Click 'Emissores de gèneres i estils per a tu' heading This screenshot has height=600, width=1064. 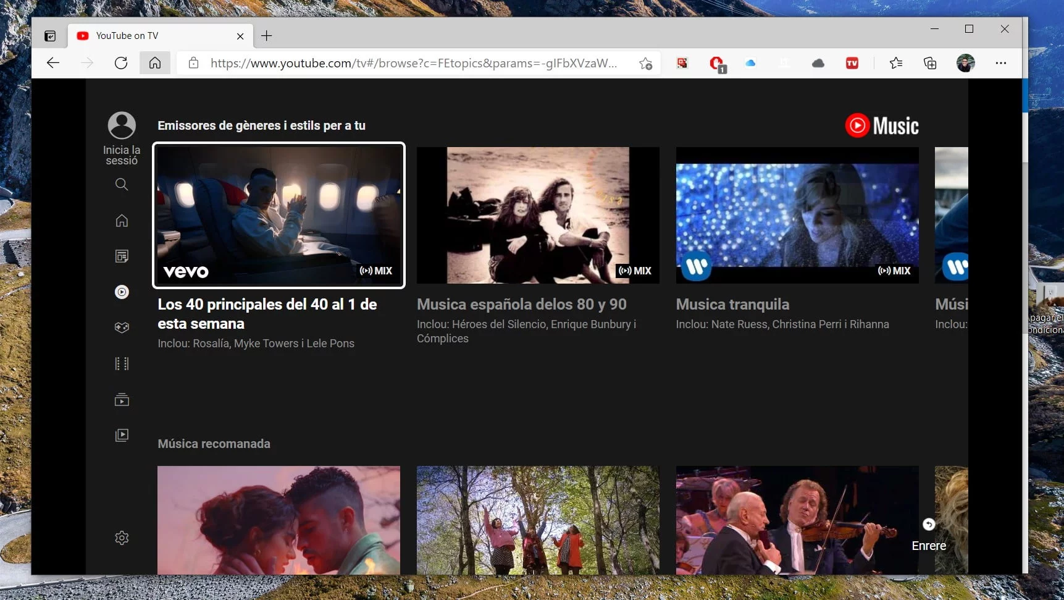point(261,125)
